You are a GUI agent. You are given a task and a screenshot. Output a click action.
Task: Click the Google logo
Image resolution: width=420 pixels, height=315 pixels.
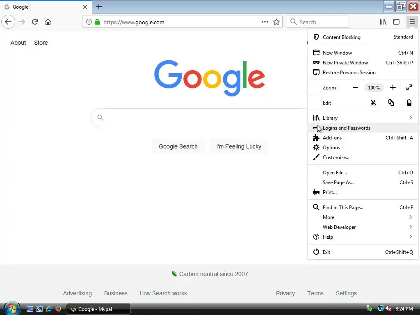coord(210,78)
